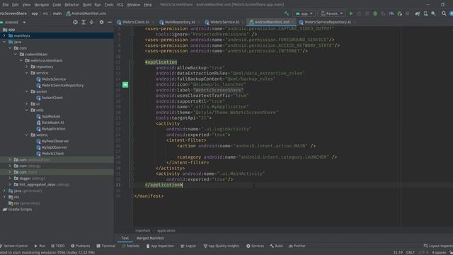Image resolution: width=453 pixels, height=255 pixels.
Task: Click main breadcrumb in navigation bar
Action: coord(57,13)
